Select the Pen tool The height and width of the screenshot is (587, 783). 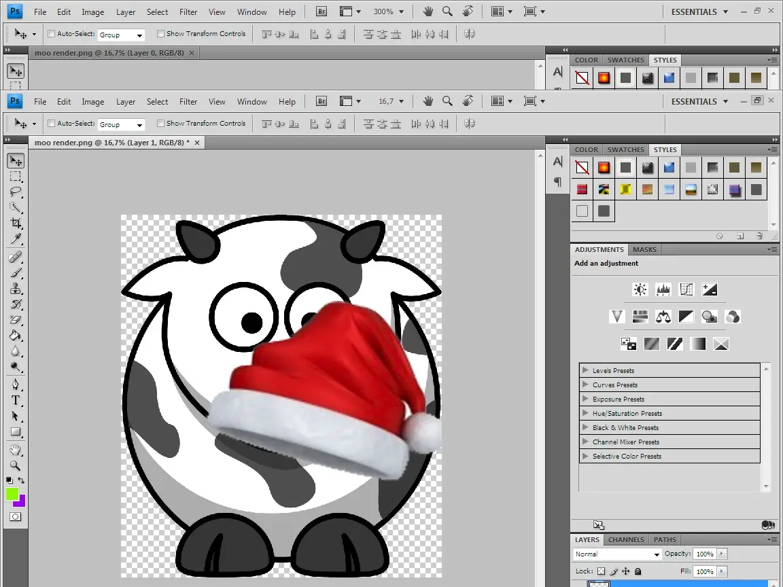click(x=16, y=385)
